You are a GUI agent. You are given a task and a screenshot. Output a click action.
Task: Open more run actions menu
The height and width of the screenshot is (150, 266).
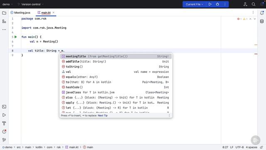click(x=225, y=4)
